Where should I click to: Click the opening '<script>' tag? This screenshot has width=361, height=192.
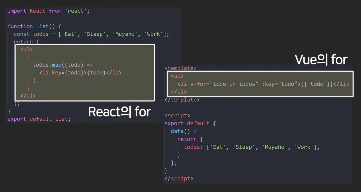[177, 115]
